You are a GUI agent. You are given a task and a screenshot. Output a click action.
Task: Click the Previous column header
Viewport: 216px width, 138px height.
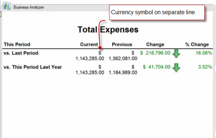[x=122, y=45]
